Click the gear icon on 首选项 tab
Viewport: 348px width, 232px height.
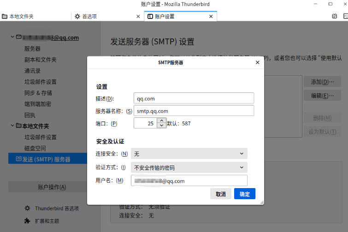(x=77, y=16)
